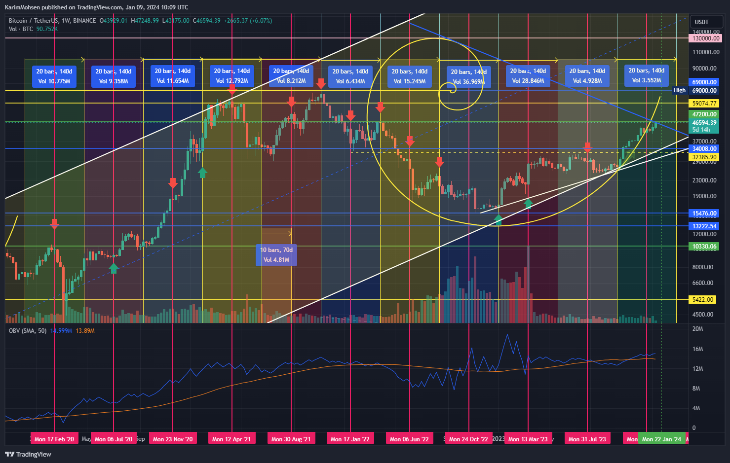Click red down arrow on Jul '23 line

coord(587,147)
